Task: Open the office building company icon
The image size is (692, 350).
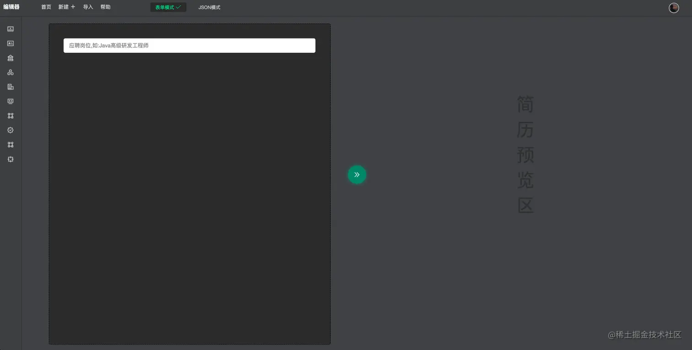Action: coord(11,87)
